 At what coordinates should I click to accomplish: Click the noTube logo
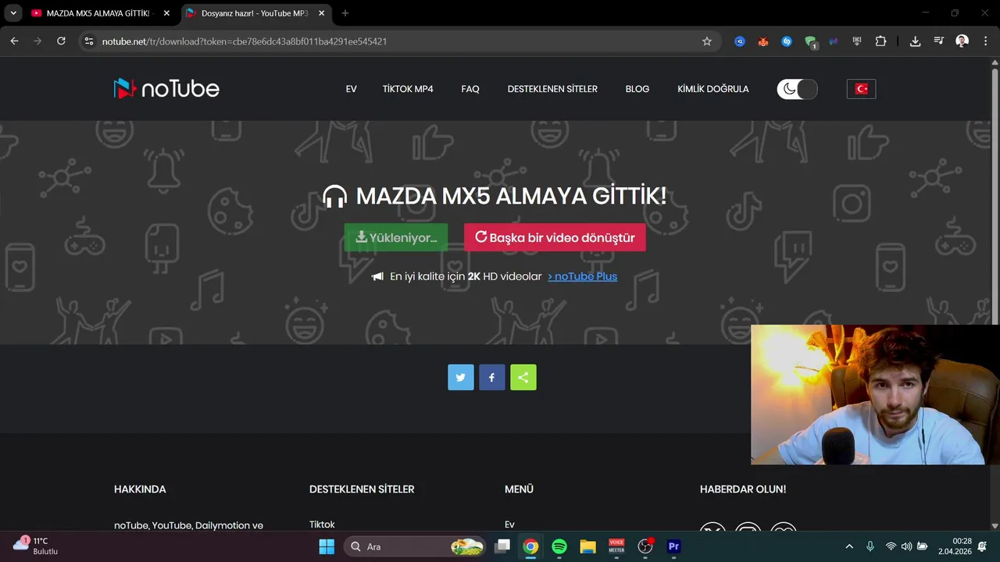pyautogui.click(x=166, y=88)
